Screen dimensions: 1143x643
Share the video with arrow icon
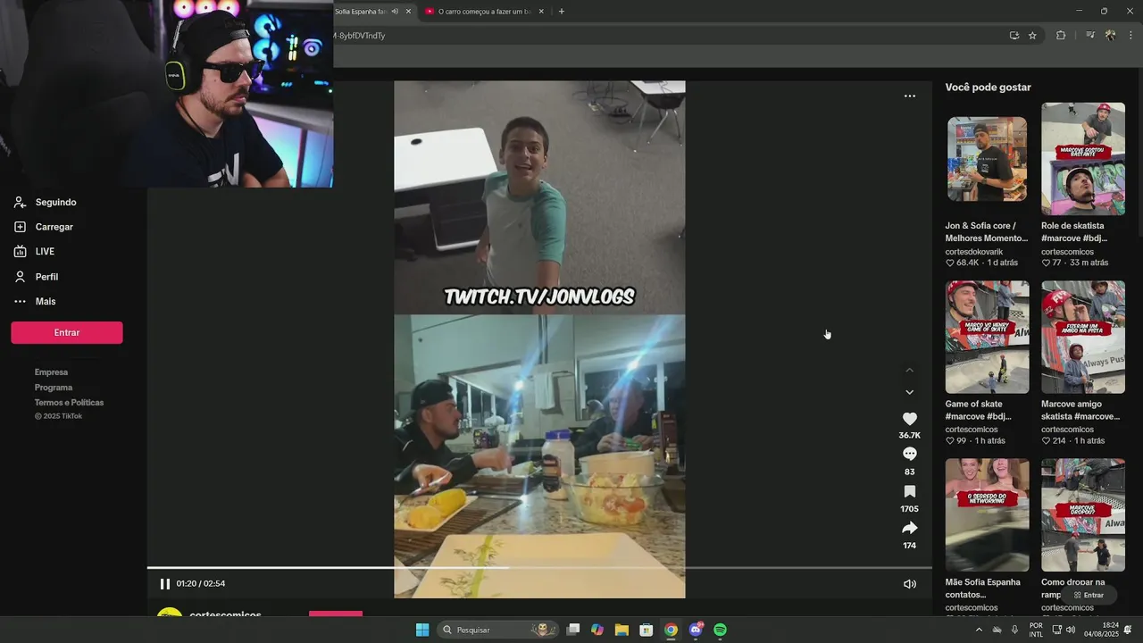(910, 528)
